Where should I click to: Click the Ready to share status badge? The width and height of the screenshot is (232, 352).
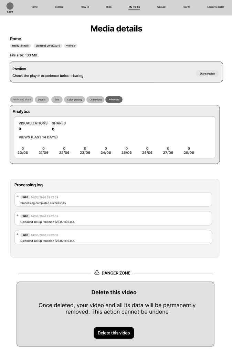pyautogui.click(x=20, y=46)
